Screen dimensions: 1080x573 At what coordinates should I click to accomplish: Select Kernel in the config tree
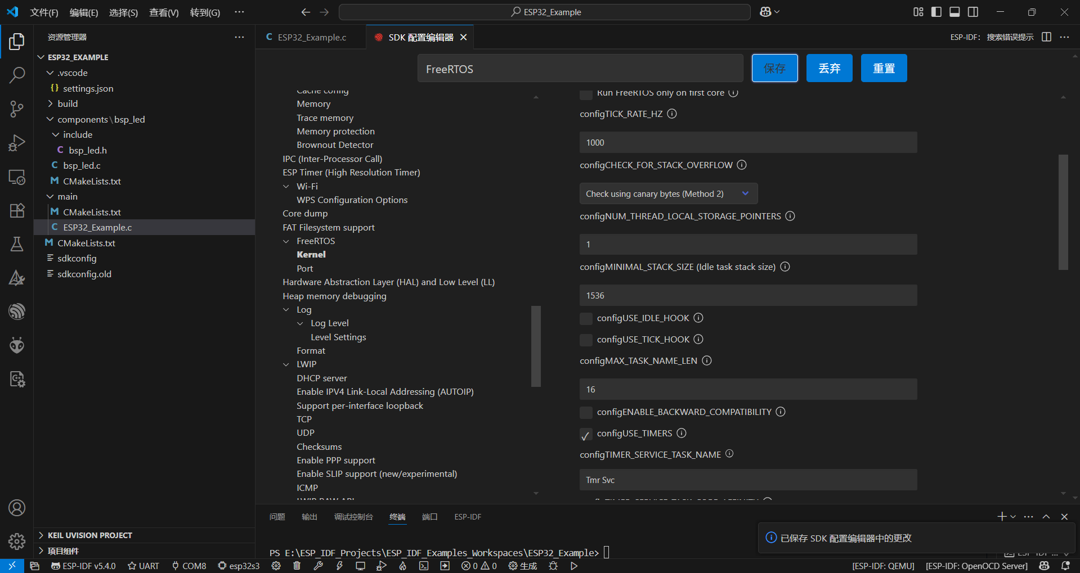tap(311, 255)
